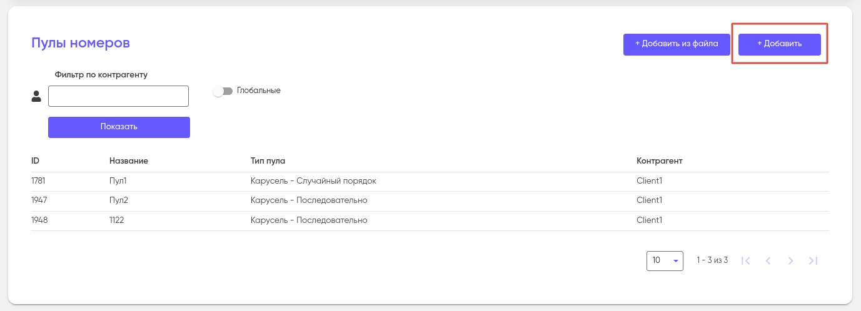The image size is (861, 311).
Task: Focus the Фильтр по контрагенту input field
Action: [x=118, y=96]
